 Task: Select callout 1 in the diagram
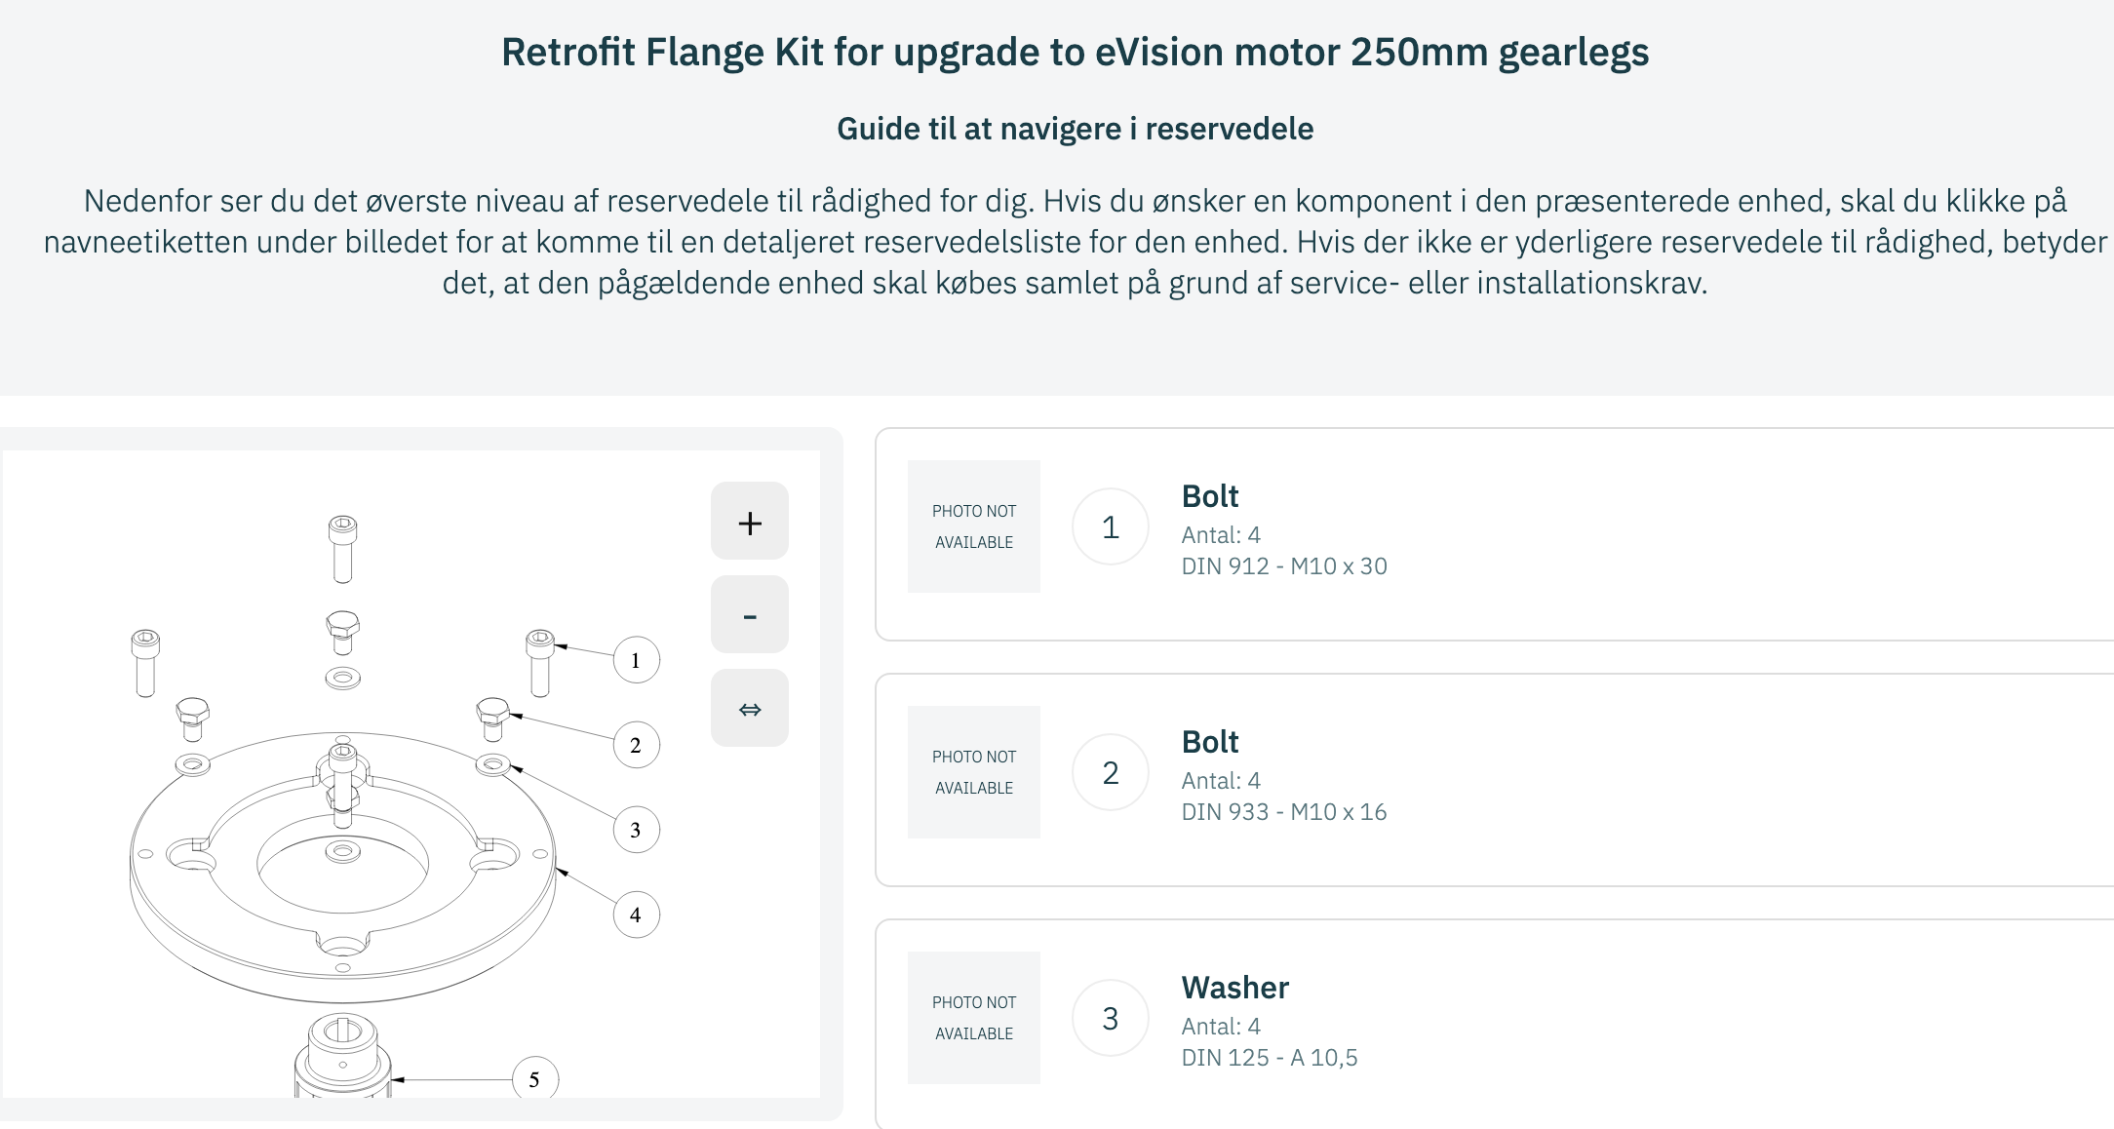(x=636, y=661)
